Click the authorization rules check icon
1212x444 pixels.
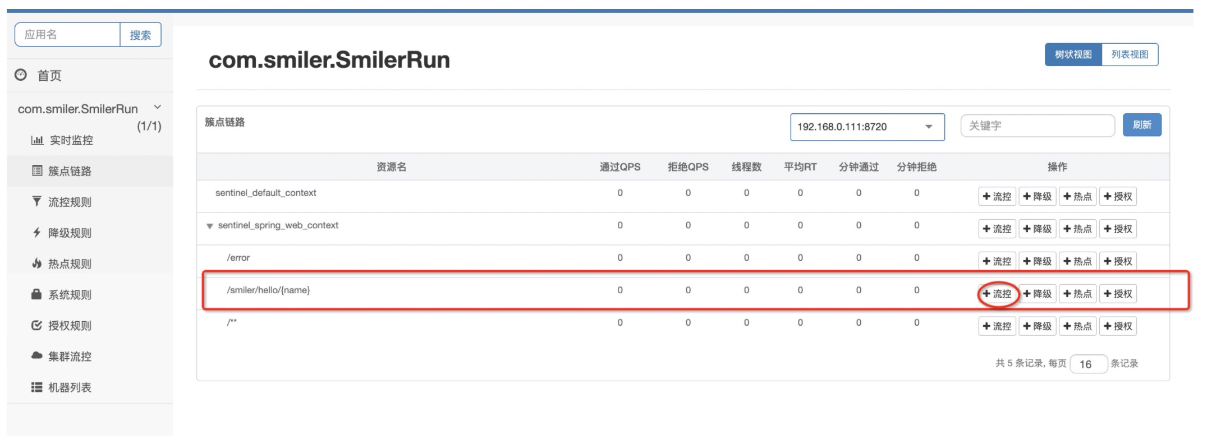37,325
